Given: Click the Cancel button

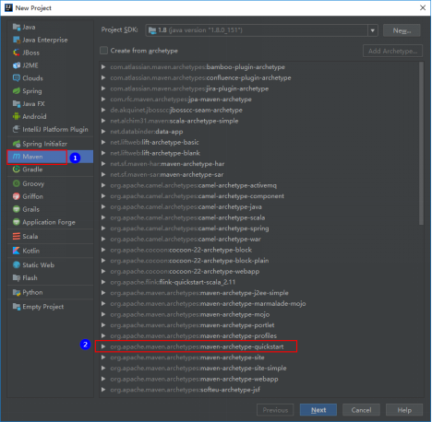Looking at the screenshot, I should pyautogui.click(x=361, y=410).
